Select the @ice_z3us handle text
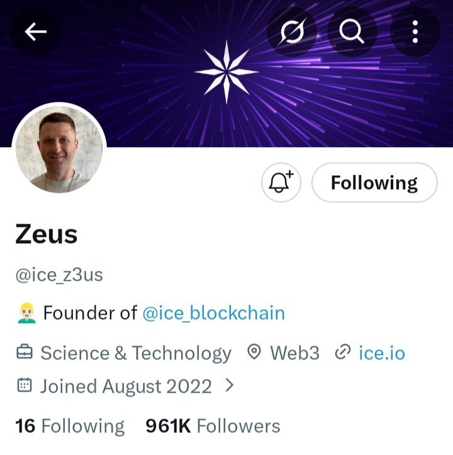The height and width of the screenshot is (455, 453). [x=59, y=275]
